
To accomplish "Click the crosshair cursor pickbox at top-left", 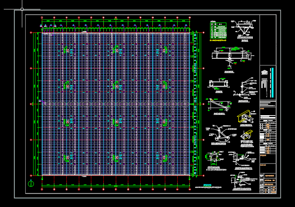I will click(x=22, y=9).
